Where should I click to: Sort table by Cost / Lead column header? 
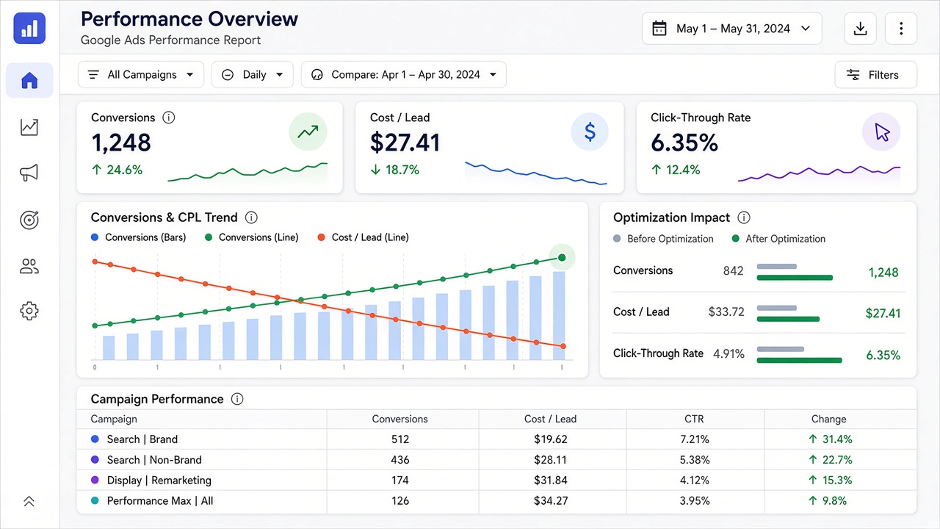[550, 419]
